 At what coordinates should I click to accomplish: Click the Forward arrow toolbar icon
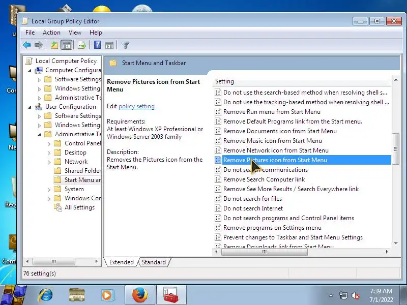click(x=39, y=45)
